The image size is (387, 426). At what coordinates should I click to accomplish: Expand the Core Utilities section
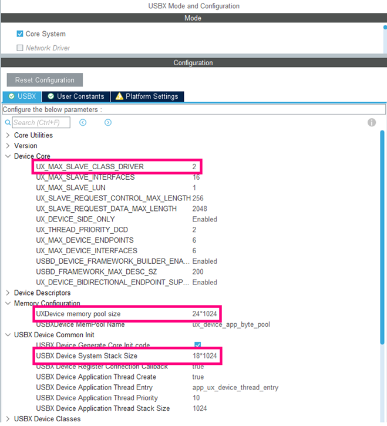(8, 135)
